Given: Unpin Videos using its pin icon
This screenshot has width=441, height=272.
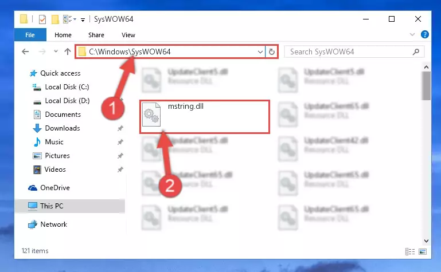Looking at the screenshot, I should (120, 169).
